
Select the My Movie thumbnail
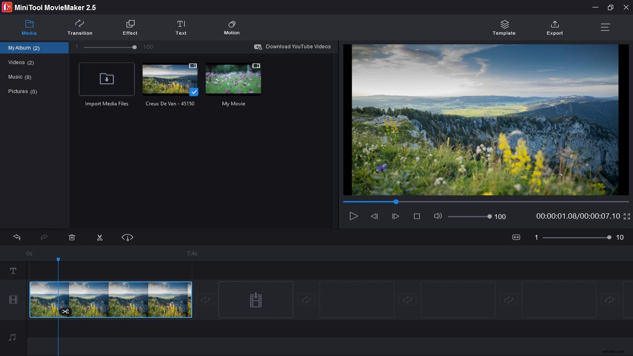click(x=233, y=79)
